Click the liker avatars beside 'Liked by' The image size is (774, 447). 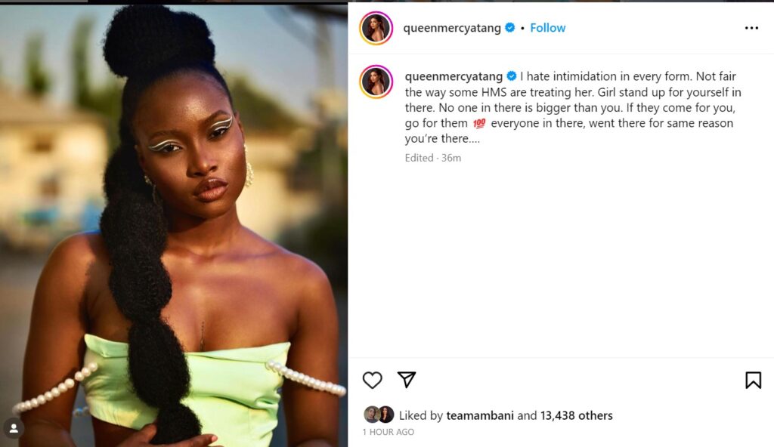pyautogui.click(x=379, y=415)
